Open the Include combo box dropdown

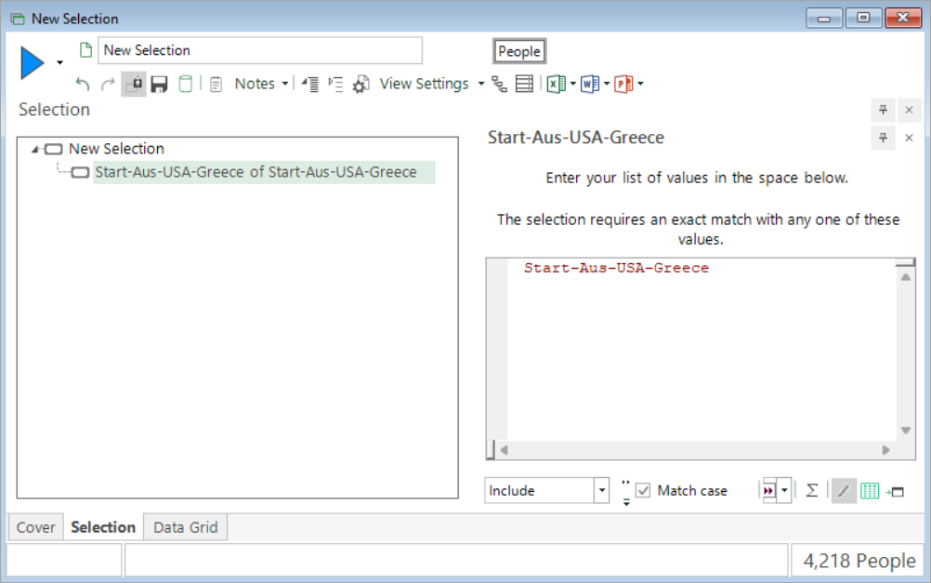pyautogui.click(x=601, y=491)
